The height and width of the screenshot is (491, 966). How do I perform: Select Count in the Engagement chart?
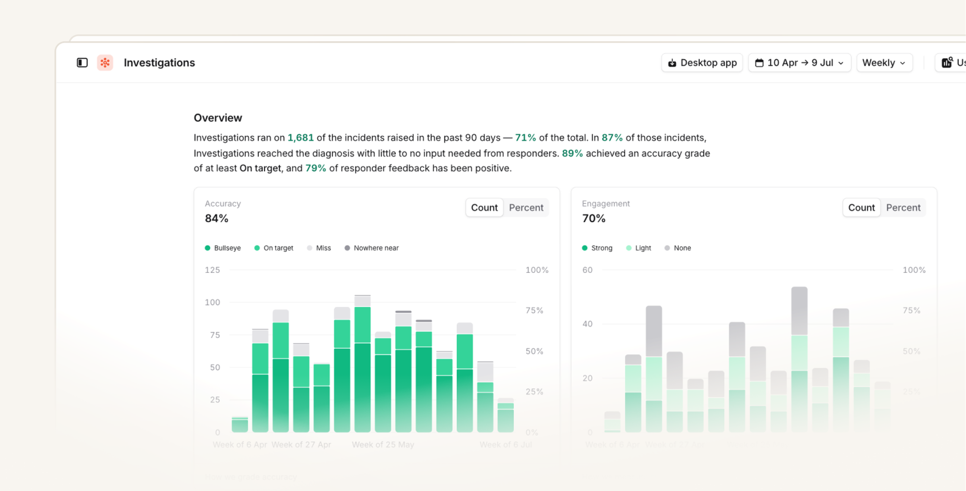pos(861,208)
